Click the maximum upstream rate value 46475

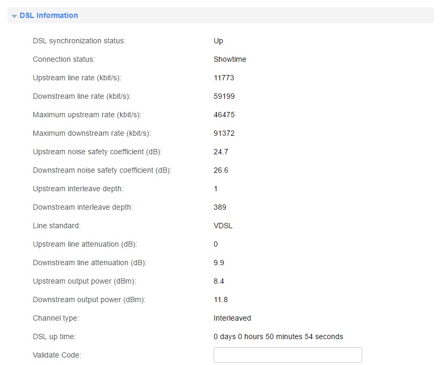(224, 115)
